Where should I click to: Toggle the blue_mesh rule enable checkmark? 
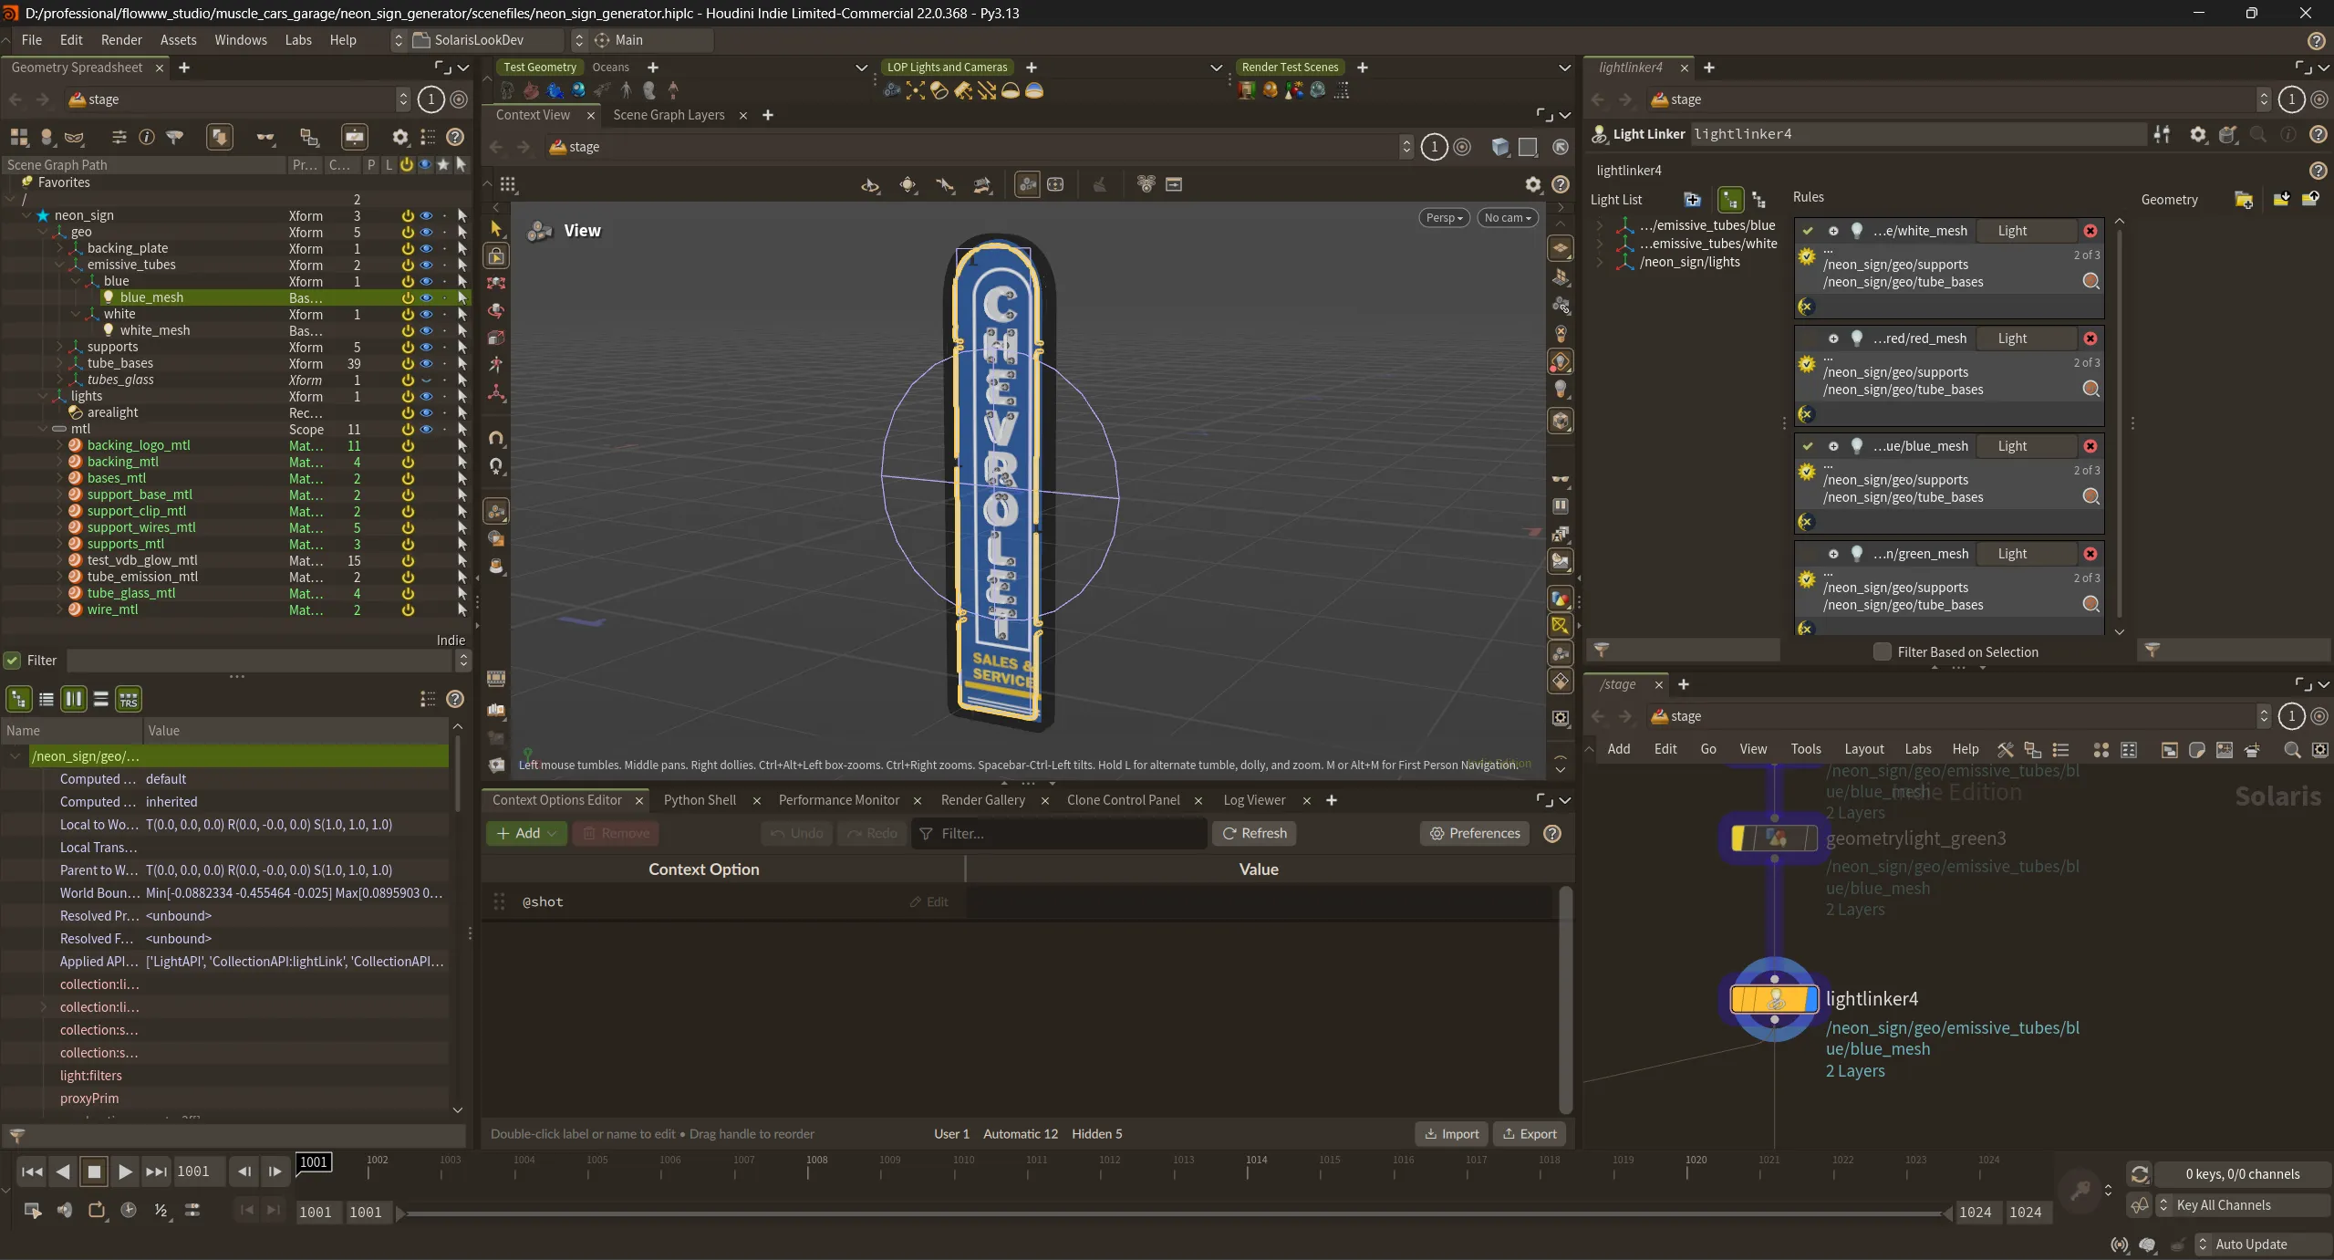tap(1807, 446)
